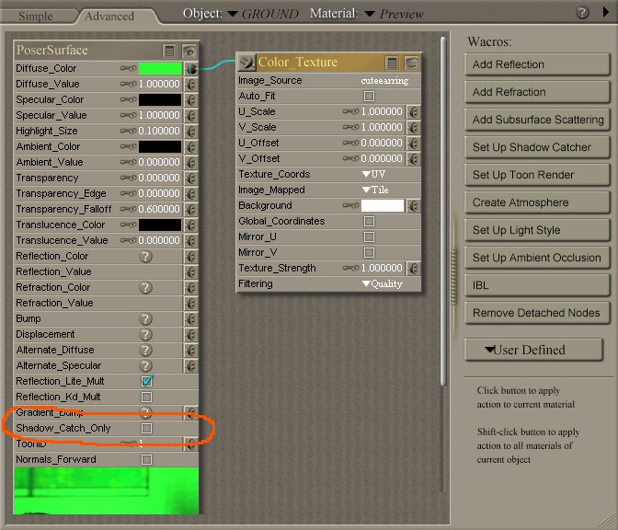Image resolution: width=618 pixels, height=530 pixels.
Task: Click the Alternate_Diffuse plug connector icon
Action: pyautogui.click(x=191, y=351)
